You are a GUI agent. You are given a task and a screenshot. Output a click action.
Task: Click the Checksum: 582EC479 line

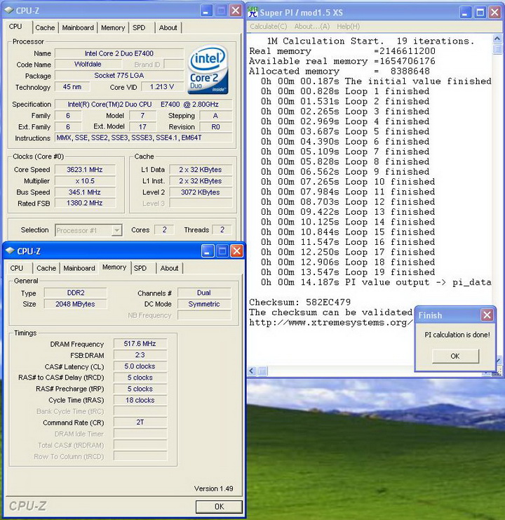300,302
